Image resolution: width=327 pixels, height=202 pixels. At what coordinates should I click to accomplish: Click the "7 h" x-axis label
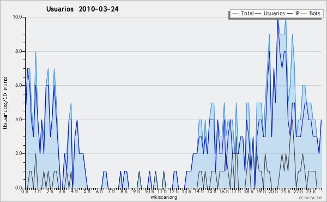[x=111, y=191]
